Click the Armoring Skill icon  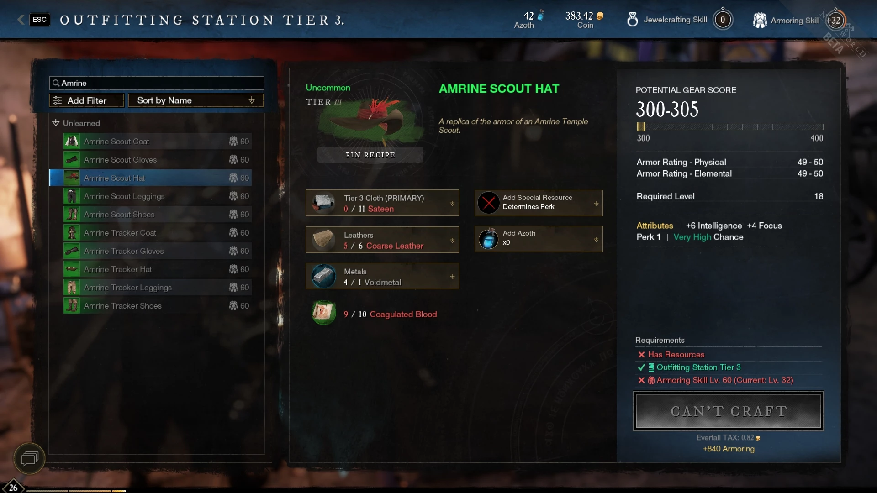pyautogui.click(x=760, y=20)
